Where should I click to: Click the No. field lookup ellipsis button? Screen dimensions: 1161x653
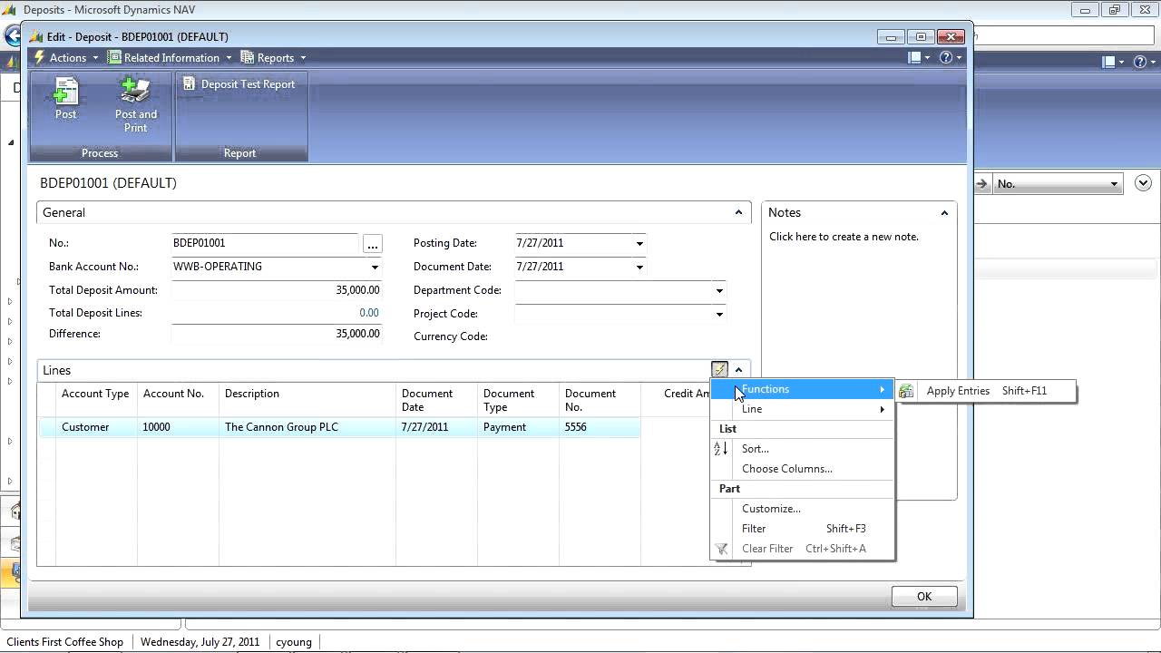click(x=373, y=244)
